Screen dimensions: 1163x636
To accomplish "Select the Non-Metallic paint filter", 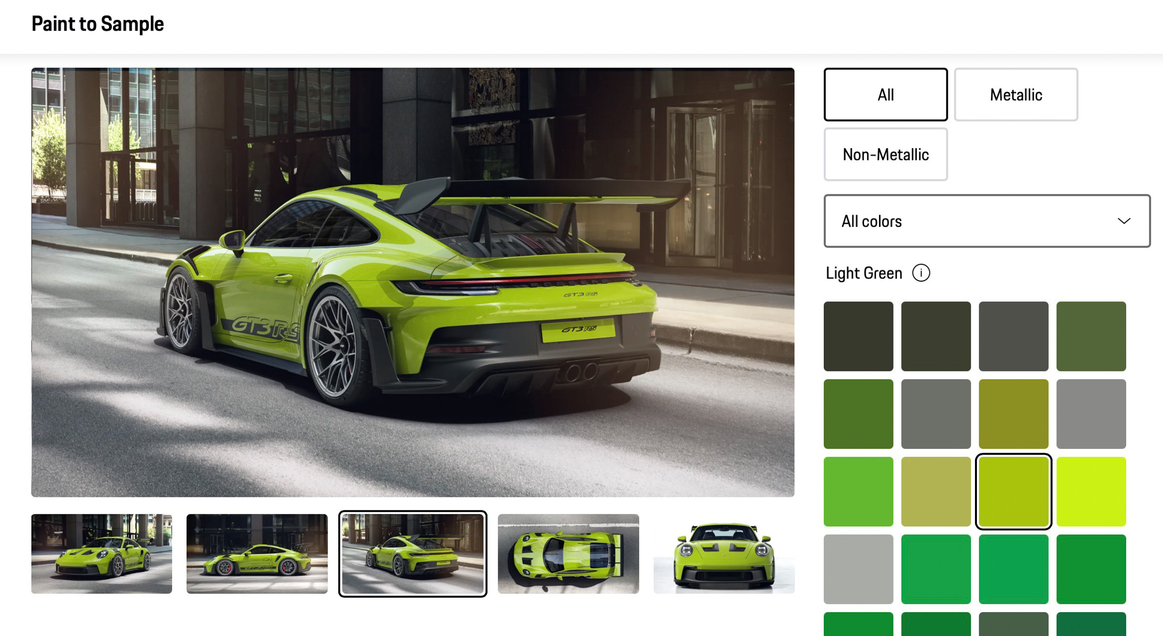I will click(885, 154).
